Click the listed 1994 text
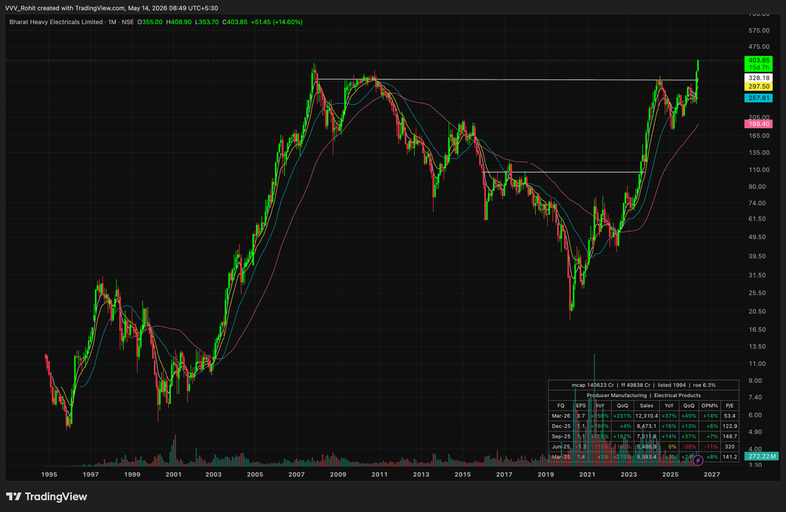Screen dimensions: 786x512 671,385
